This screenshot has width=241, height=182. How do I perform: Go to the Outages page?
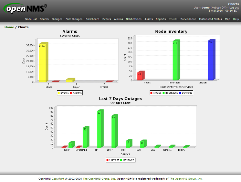[x=57, y=19]
